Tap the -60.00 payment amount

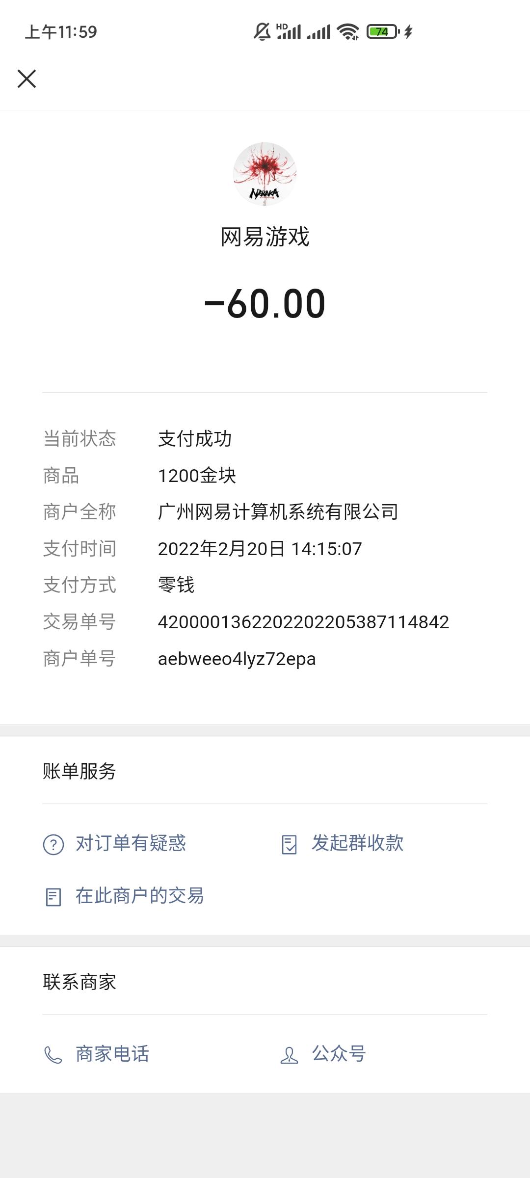point(265,304)
